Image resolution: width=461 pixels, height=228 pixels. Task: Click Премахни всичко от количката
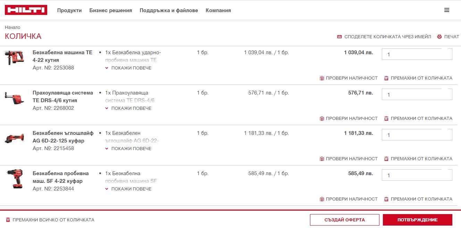click(x=53, y=220)
